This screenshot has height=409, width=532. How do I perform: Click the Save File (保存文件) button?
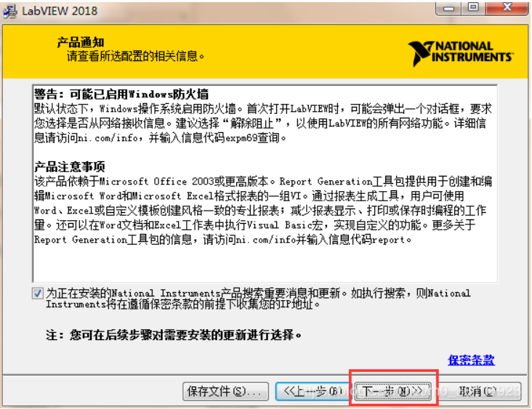(x=225, y=392)
